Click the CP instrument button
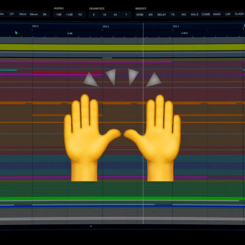This screenshot has width=245, height=245. [12, 14]
